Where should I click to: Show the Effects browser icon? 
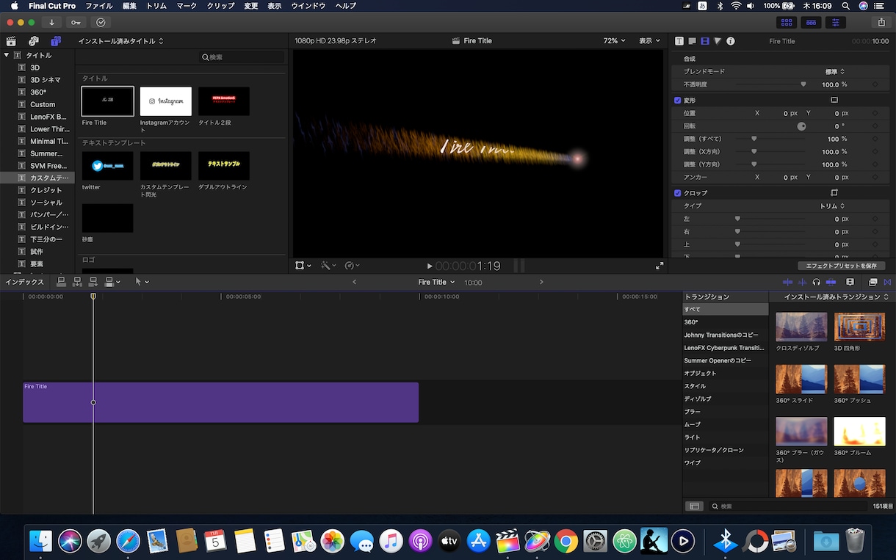click(x=872, y=282)
